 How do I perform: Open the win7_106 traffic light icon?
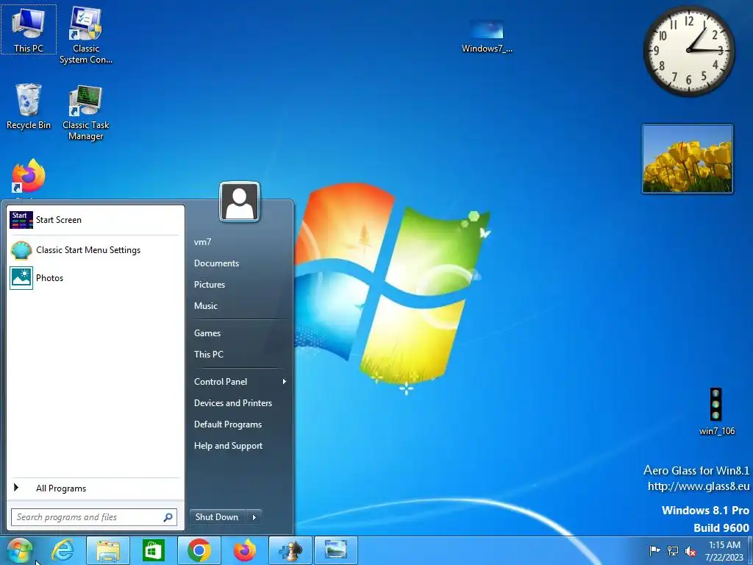(x=716, y=411)
